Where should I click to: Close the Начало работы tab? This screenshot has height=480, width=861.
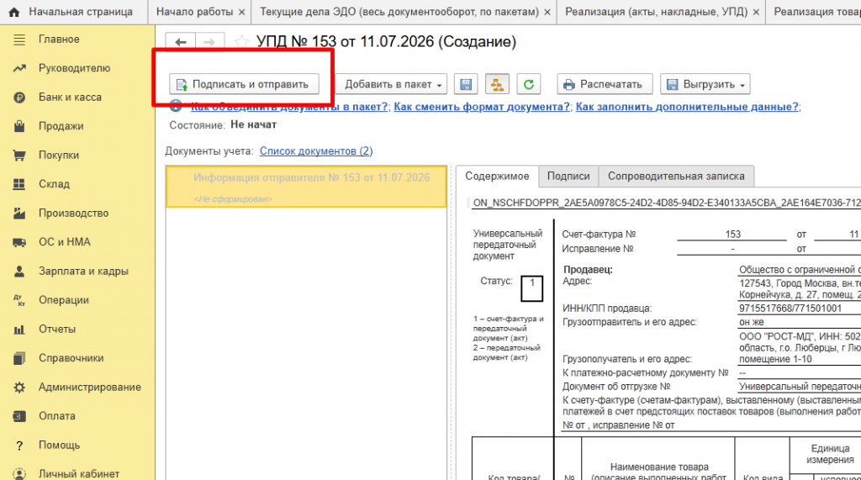[241, 12]
